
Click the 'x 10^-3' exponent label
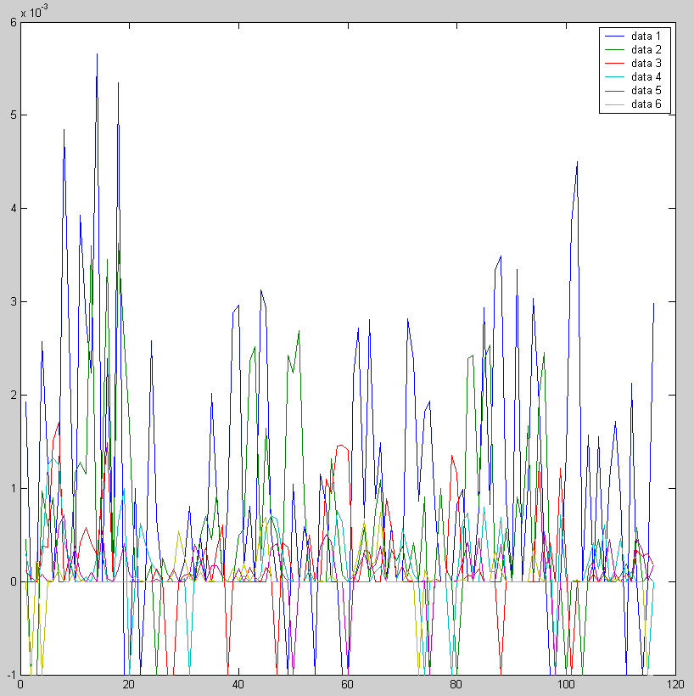34,12
